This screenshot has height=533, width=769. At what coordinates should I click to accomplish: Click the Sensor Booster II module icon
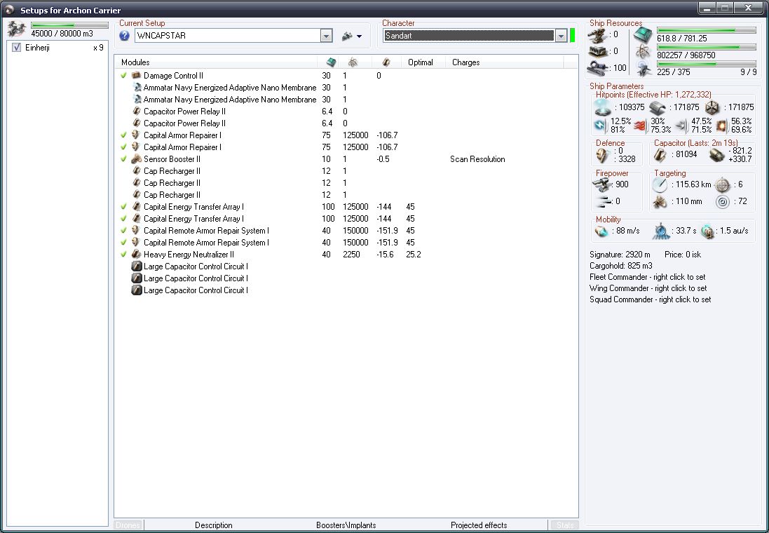coord(137,159)
